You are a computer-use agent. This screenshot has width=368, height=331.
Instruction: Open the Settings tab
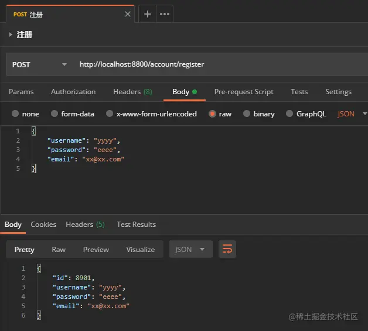click(338, 92)
